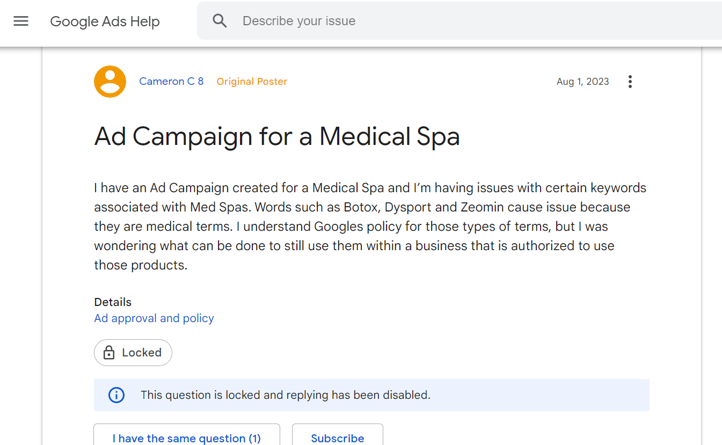Click the search magnifying glass icon
722x445 pixels.
[x=220, y=20]
